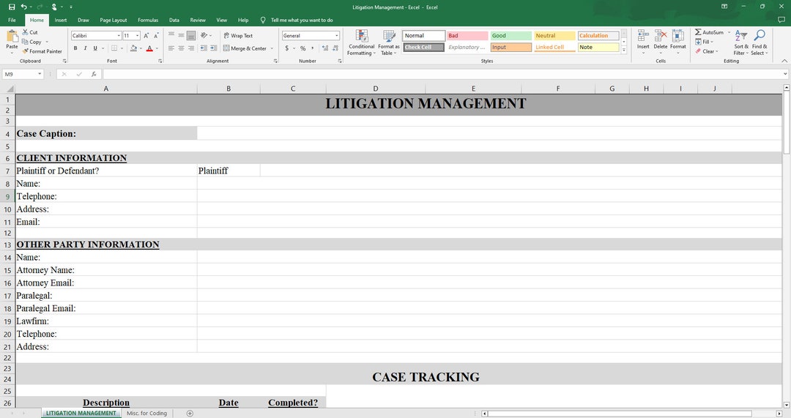The width and height of the screenshot is (791, 418).
Task: Apply the red font color
Action: click(x=149, y=48)
